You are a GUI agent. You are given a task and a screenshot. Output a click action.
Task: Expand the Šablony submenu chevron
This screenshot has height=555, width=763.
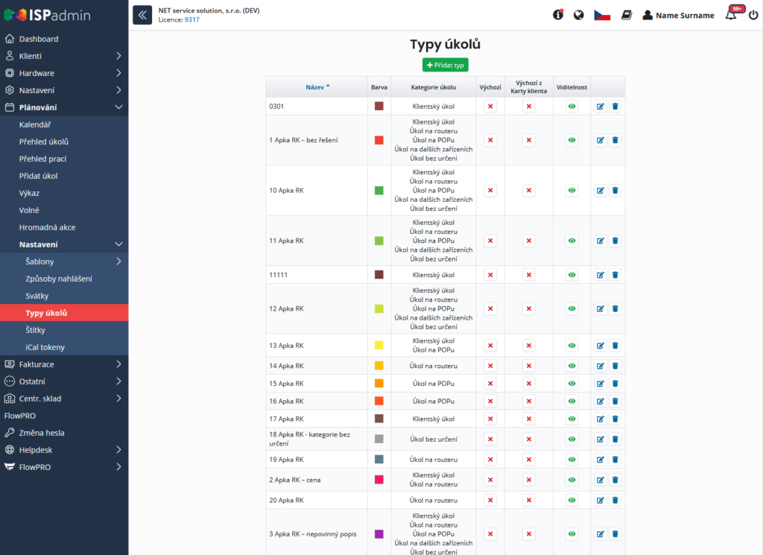[118, 261]
